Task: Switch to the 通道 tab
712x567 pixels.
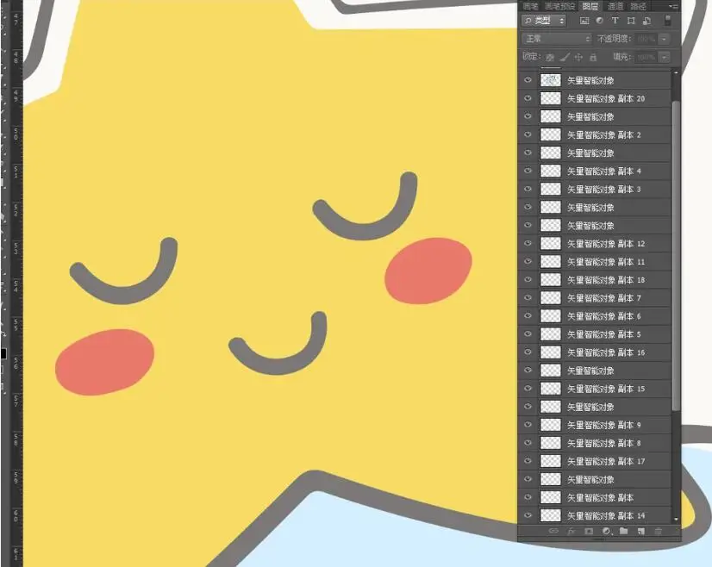Action: [615, 6]
